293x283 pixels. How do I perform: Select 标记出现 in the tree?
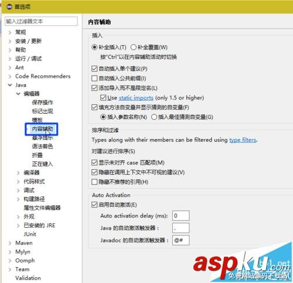42,111
